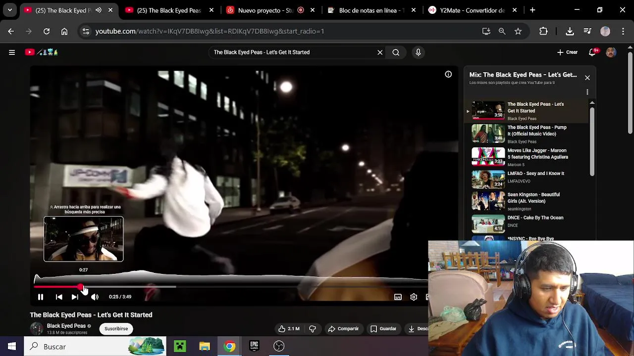Mute the video player volume icon
The height and width of the screenshot is (356, 634).
(95, 297)
